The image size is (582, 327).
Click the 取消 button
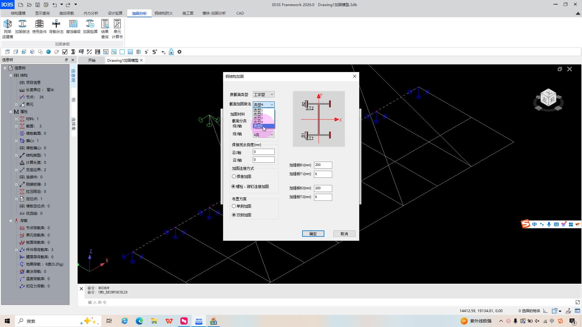point(344,234)
